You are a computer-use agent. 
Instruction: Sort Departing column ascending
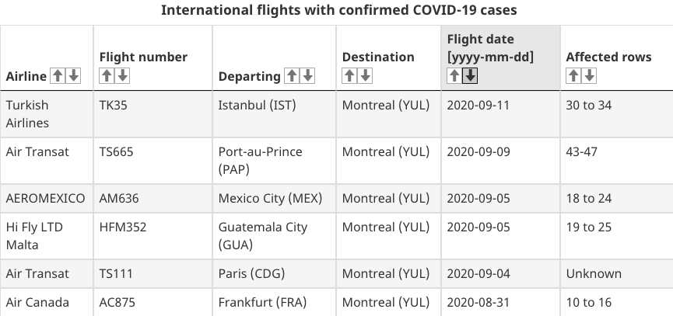coord(292,76)
